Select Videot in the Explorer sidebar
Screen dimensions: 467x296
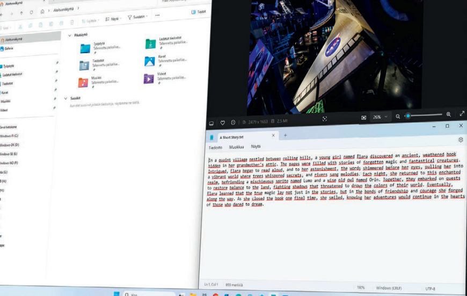[x=4, y=110]
